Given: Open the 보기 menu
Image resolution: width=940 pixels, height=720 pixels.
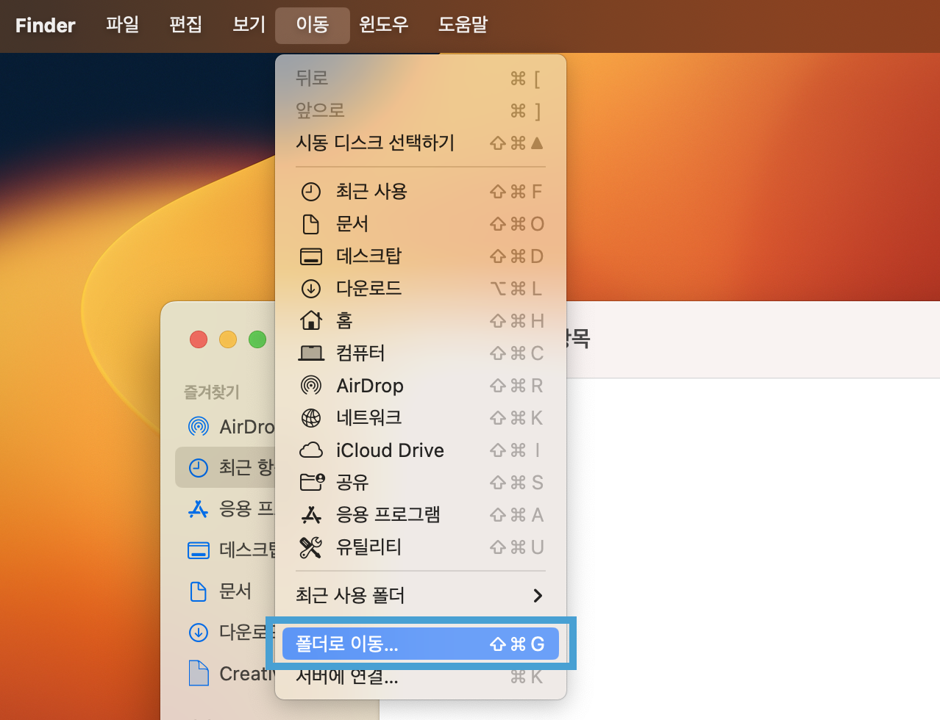Looking at the screenshot, I should pyautogui.click(x=249, y=25).
